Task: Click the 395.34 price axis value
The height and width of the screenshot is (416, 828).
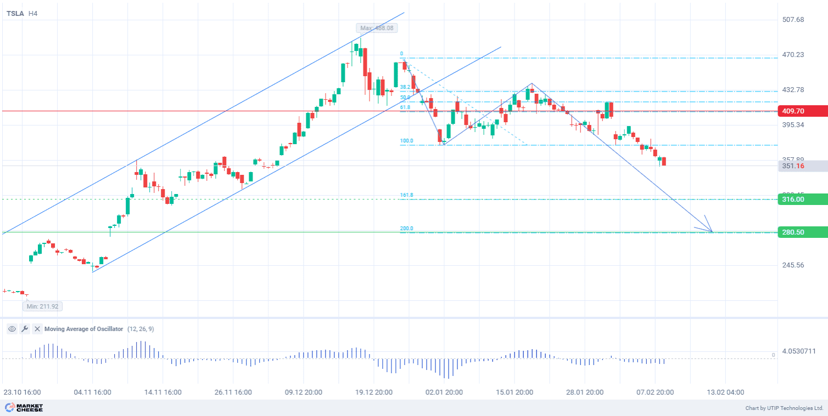Action: pyautogui.click(x=793, y=125)
